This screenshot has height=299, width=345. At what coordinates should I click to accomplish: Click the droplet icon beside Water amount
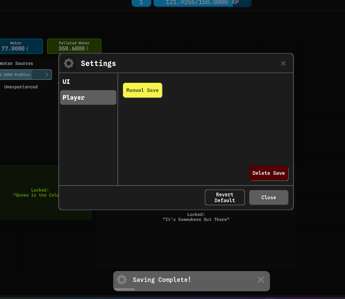pos(27,49)
